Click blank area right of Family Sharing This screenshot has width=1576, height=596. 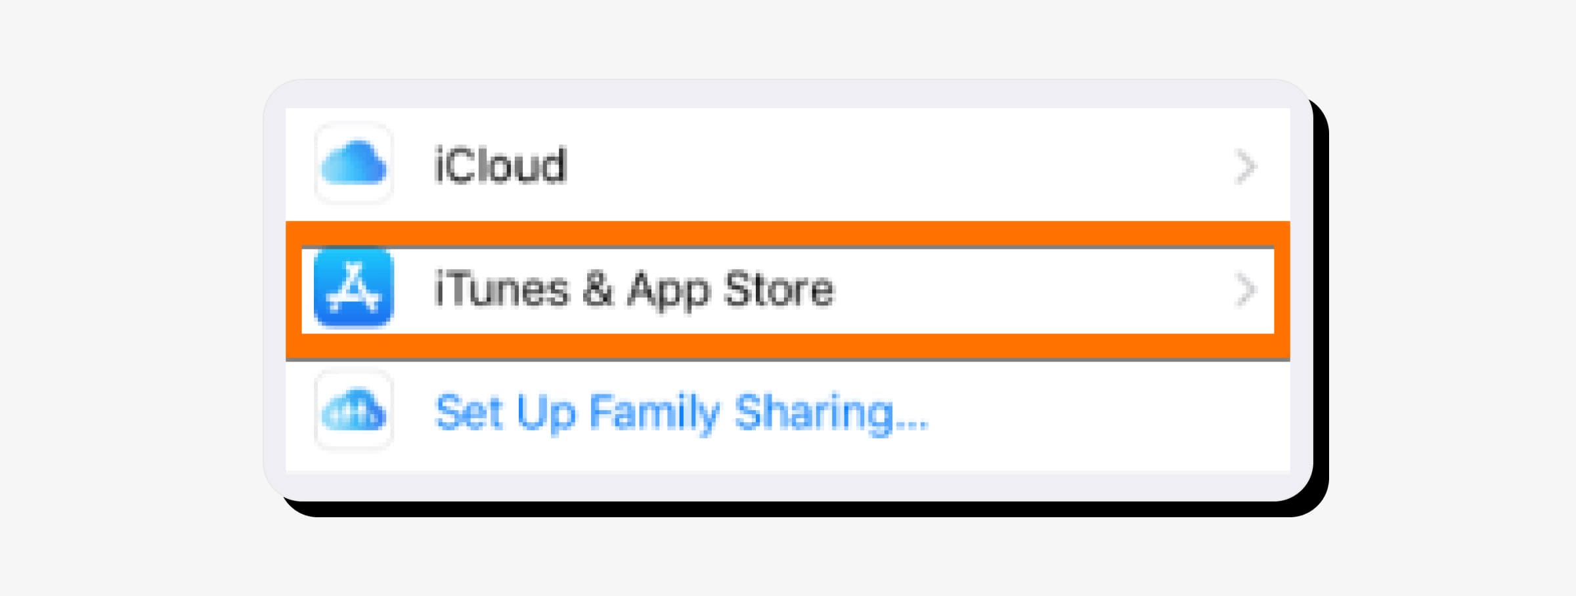(1110, 412)
